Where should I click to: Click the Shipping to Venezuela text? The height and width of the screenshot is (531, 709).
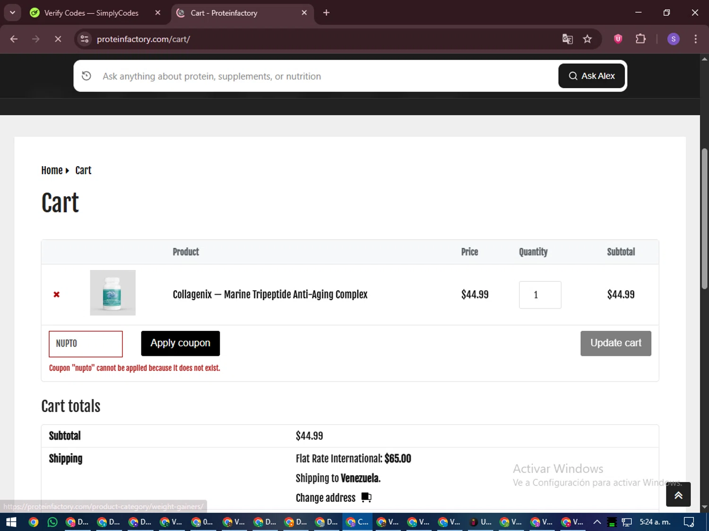coord(338,479)
